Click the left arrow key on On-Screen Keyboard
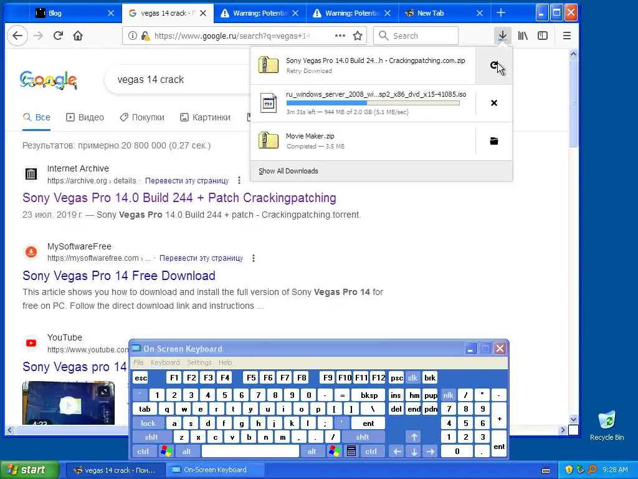 pos(397,452)
